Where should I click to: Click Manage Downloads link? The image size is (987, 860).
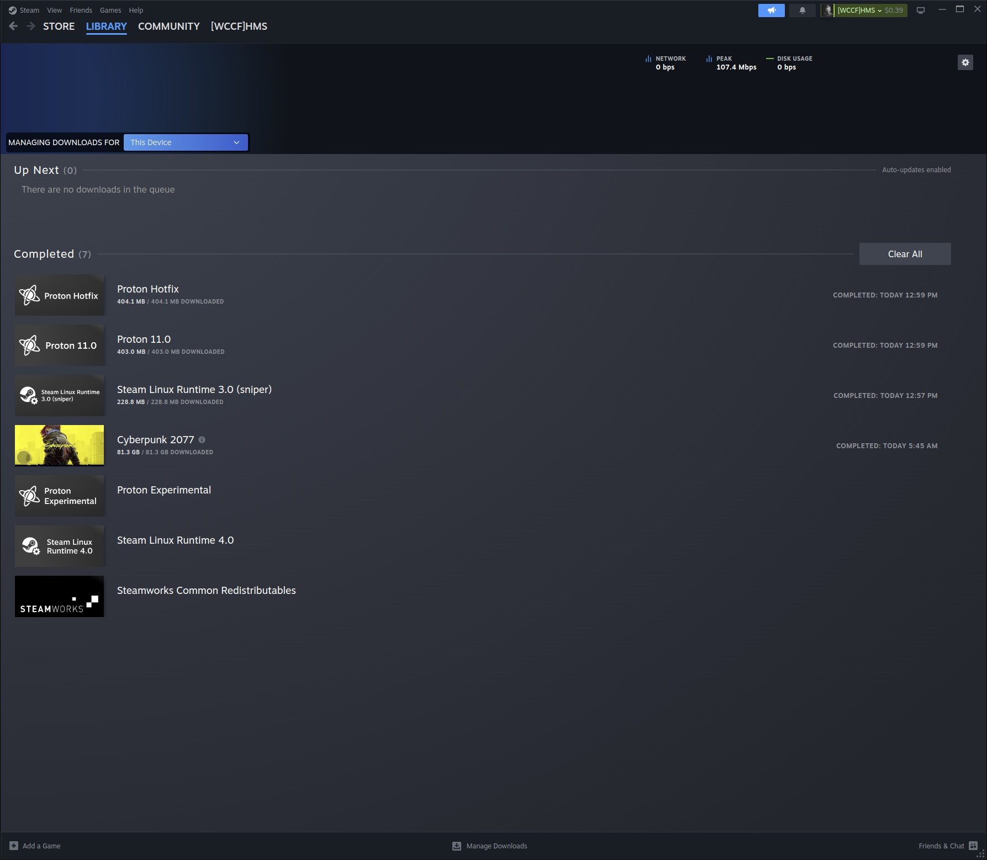click(x=497, y=846)
